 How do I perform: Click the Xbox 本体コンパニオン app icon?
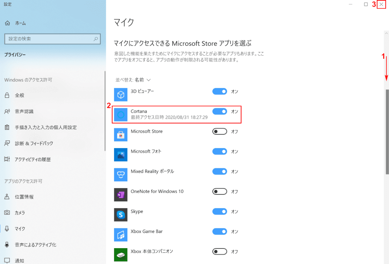click(120, 255)
